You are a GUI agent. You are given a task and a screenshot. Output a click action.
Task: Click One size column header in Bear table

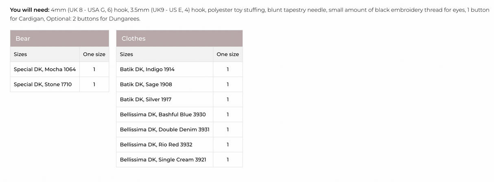point(94,54)
